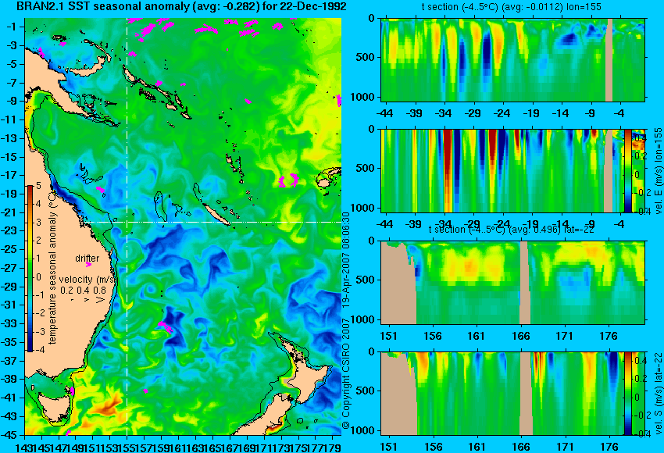Click the '-23' label on main map latitude axis
Image resolution: width=664 pixels, height=453 pixels.
(x=11, y=230)
